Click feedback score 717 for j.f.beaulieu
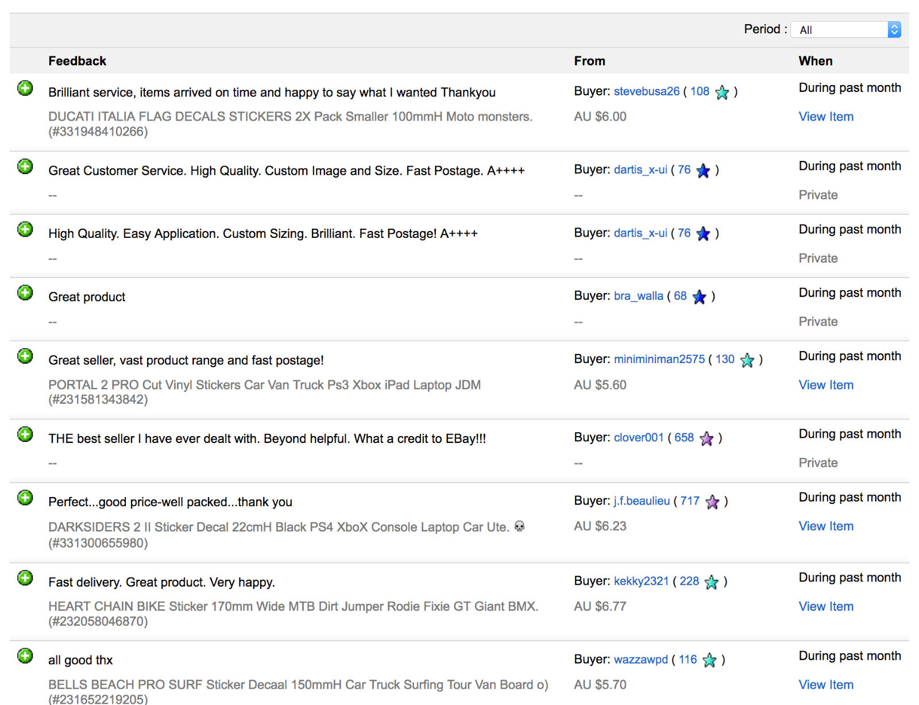Screen dimensions: 919x705 tap(690, 501)
